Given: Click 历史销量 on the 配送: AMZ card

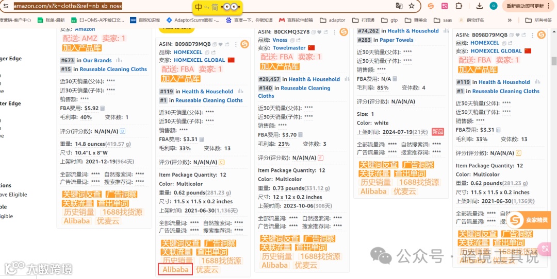Looking at the screenshot, I should pyautogui.click(x=79, y=212).
